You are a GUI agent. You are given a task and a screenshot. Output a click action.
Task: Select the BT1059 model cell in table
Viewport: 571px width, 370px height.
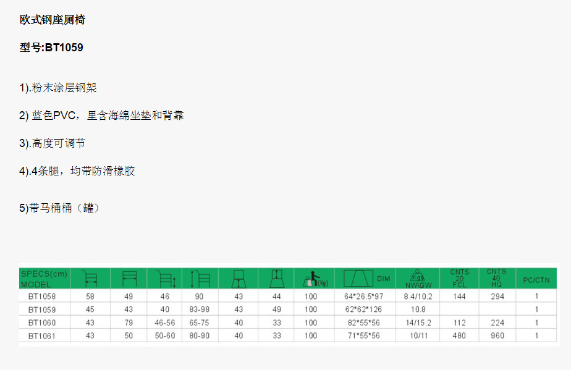coord(42,309)
